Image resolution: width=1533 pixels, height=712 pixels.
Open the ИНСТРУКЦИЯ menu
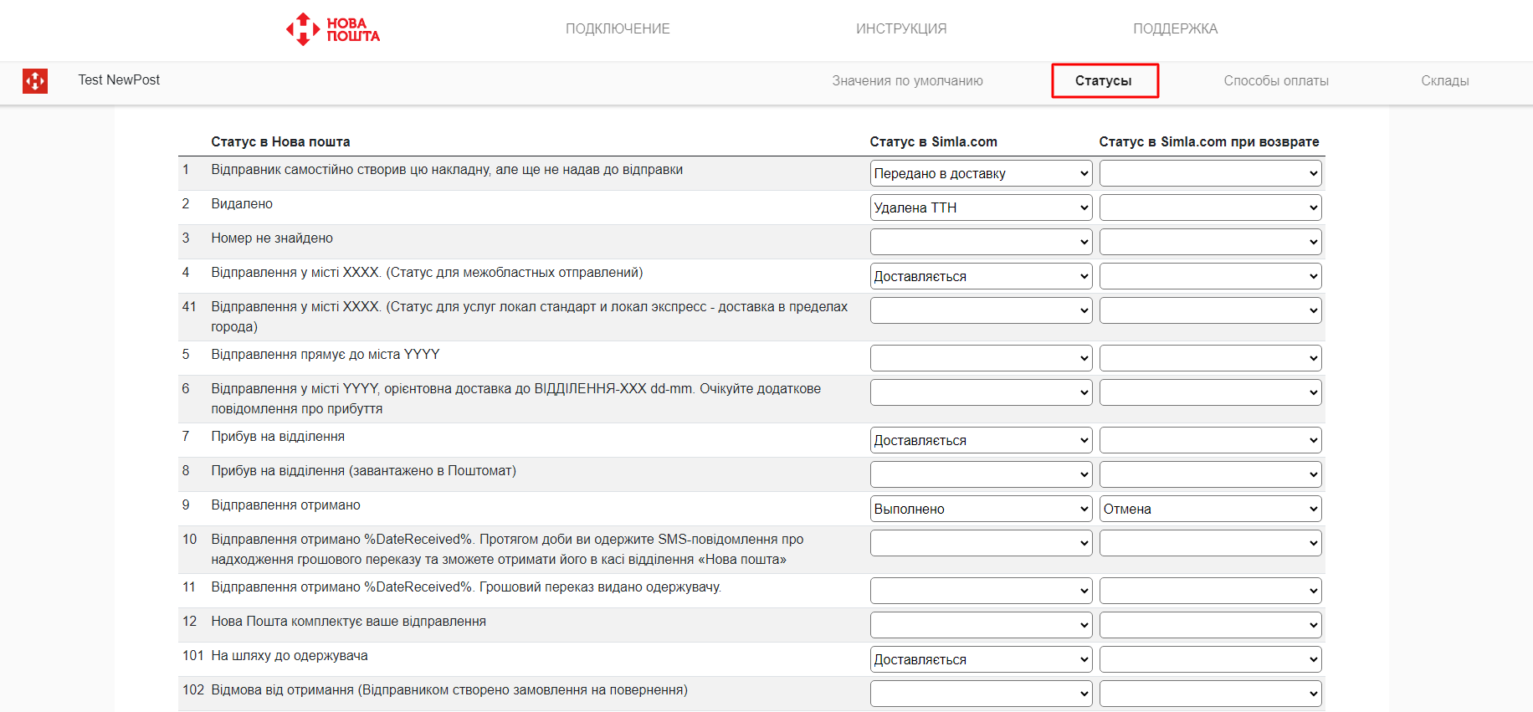tap(901, 29)
